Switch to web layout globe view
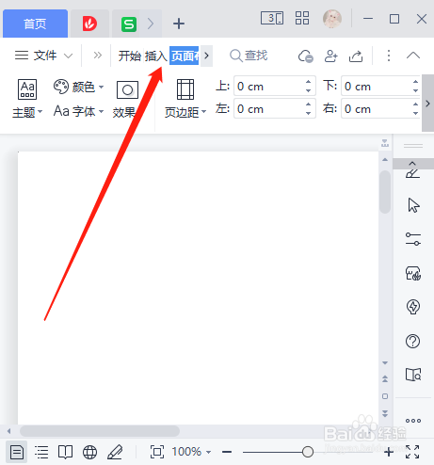 click(89, 452)
